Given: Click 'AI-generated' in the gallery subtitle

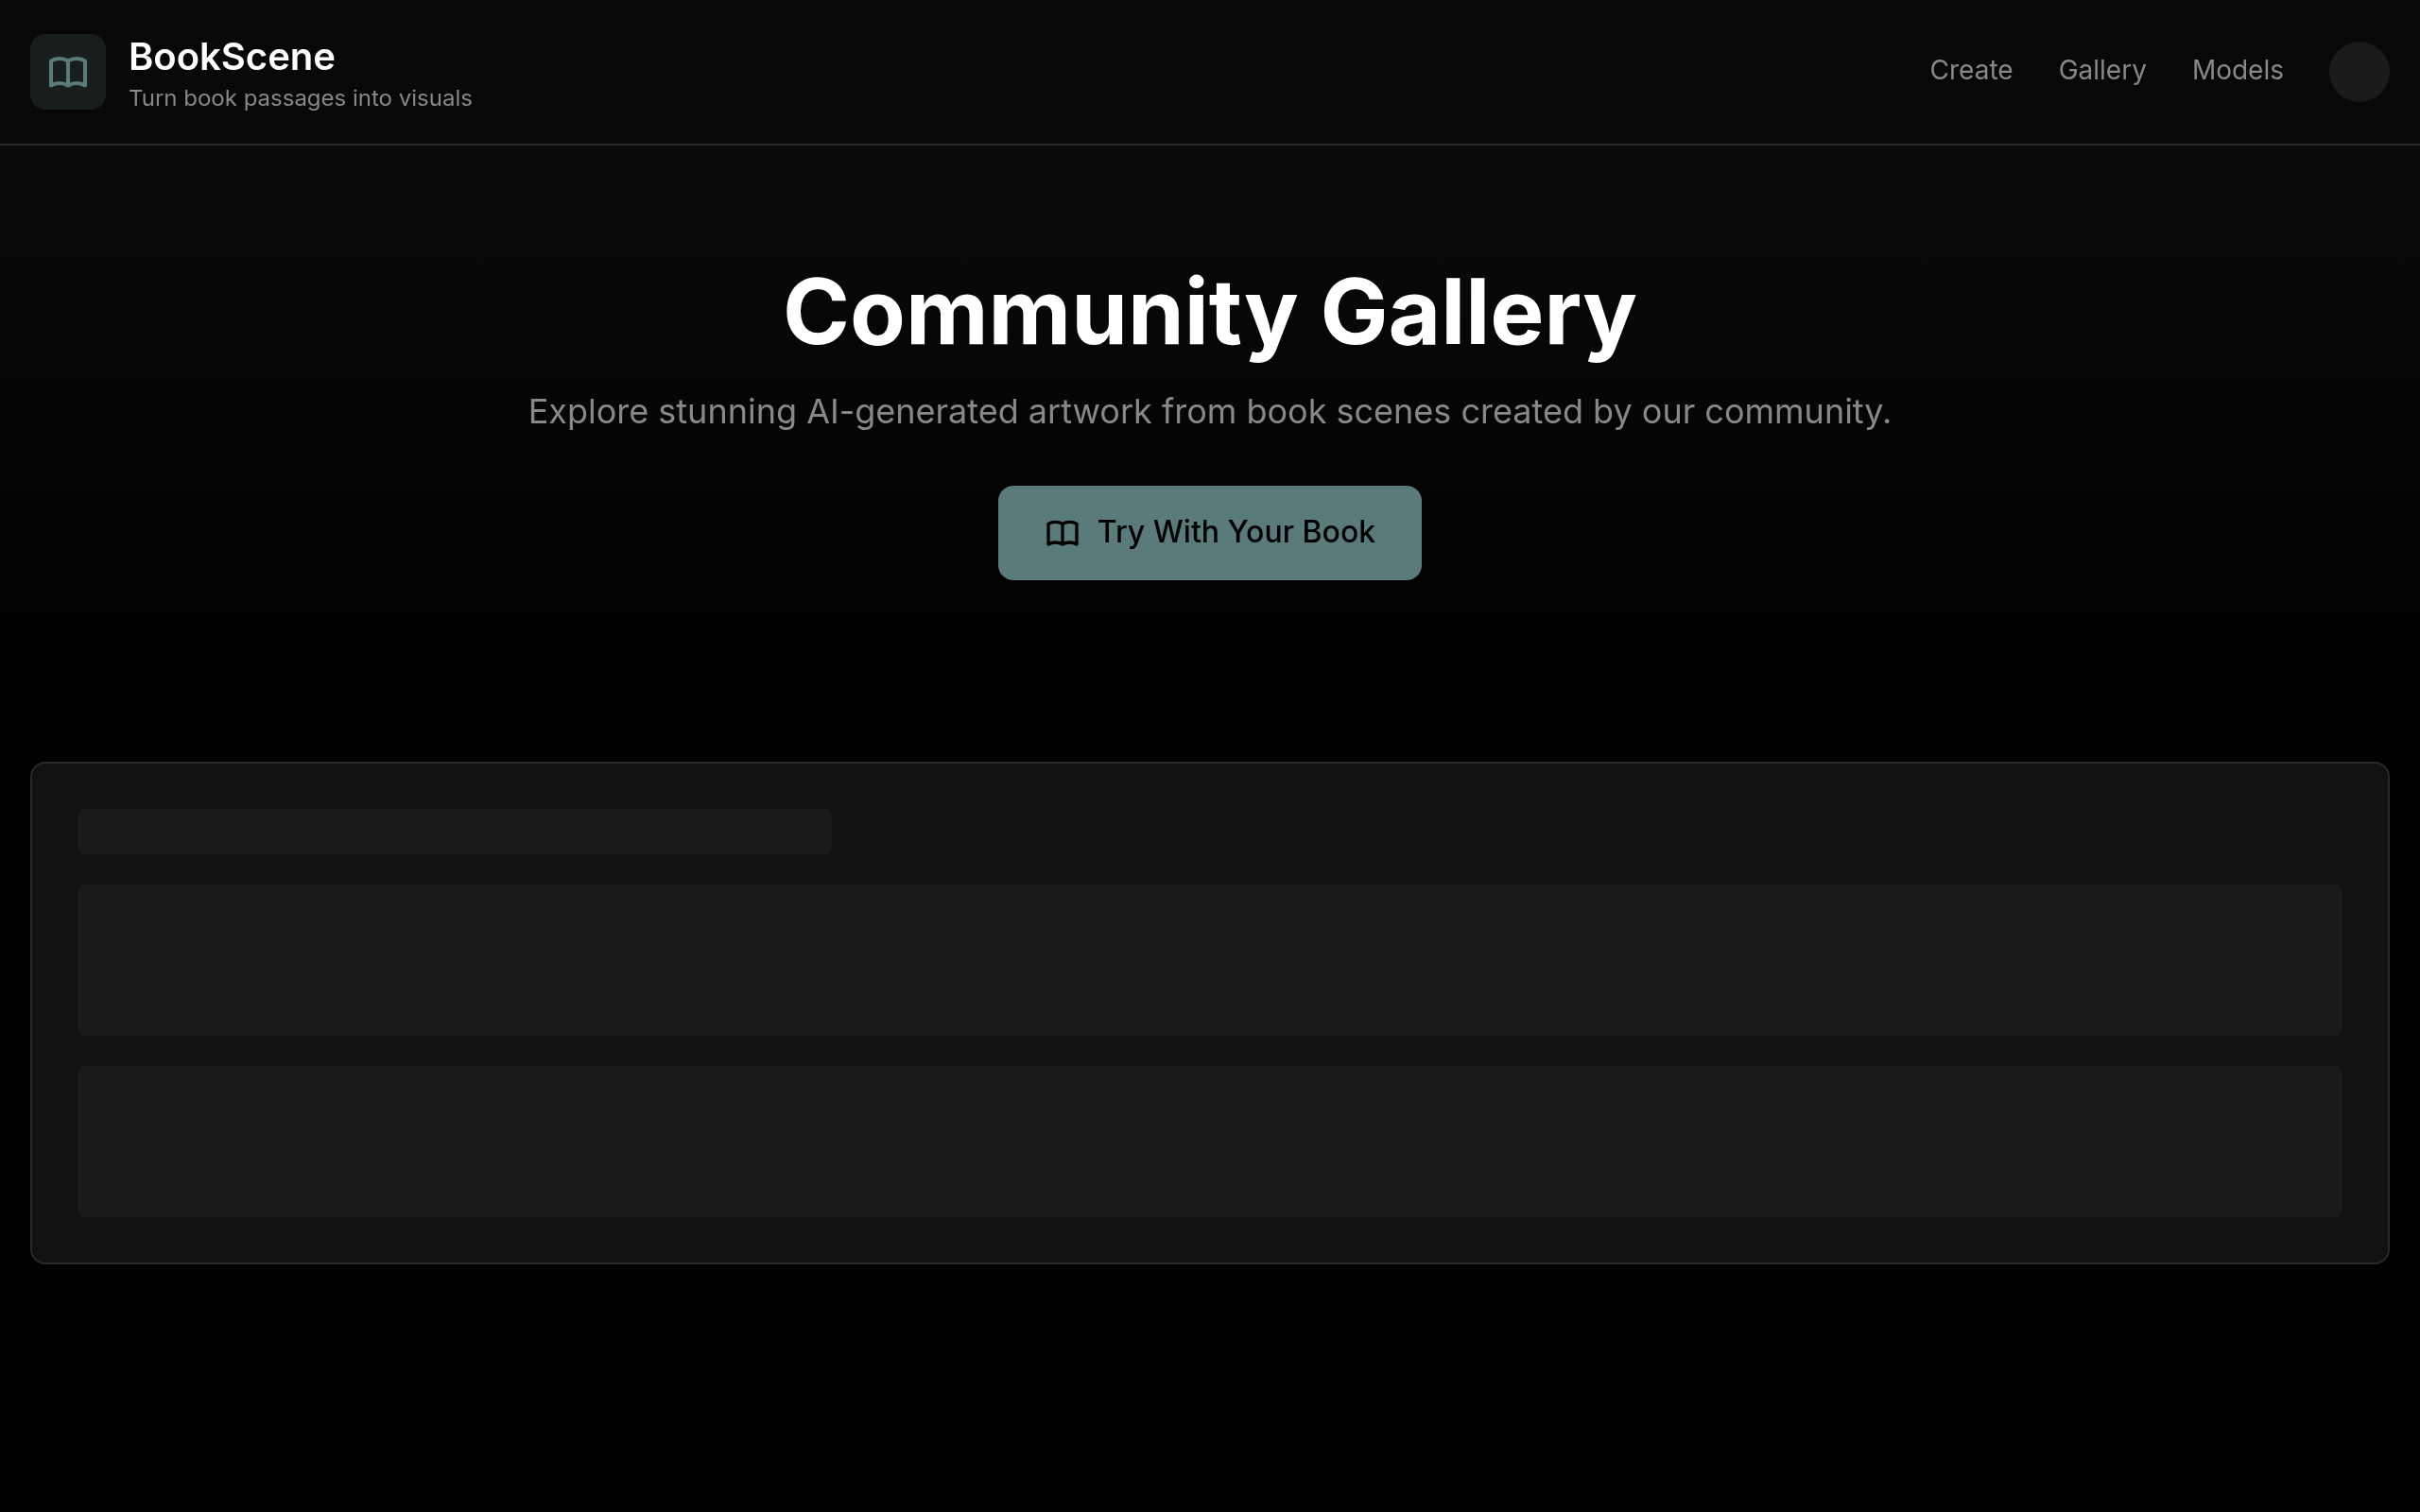Looking at the screenshot, I should [911, 412].
